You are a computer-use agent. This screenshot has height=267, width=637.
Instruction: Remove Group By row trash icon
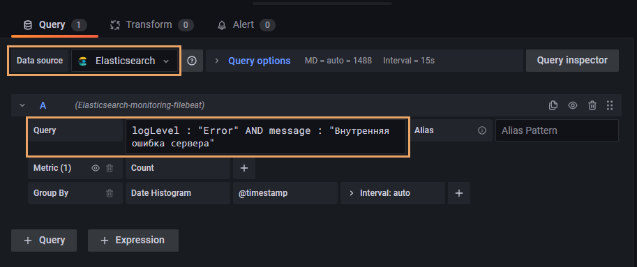[x=110, y=193]
